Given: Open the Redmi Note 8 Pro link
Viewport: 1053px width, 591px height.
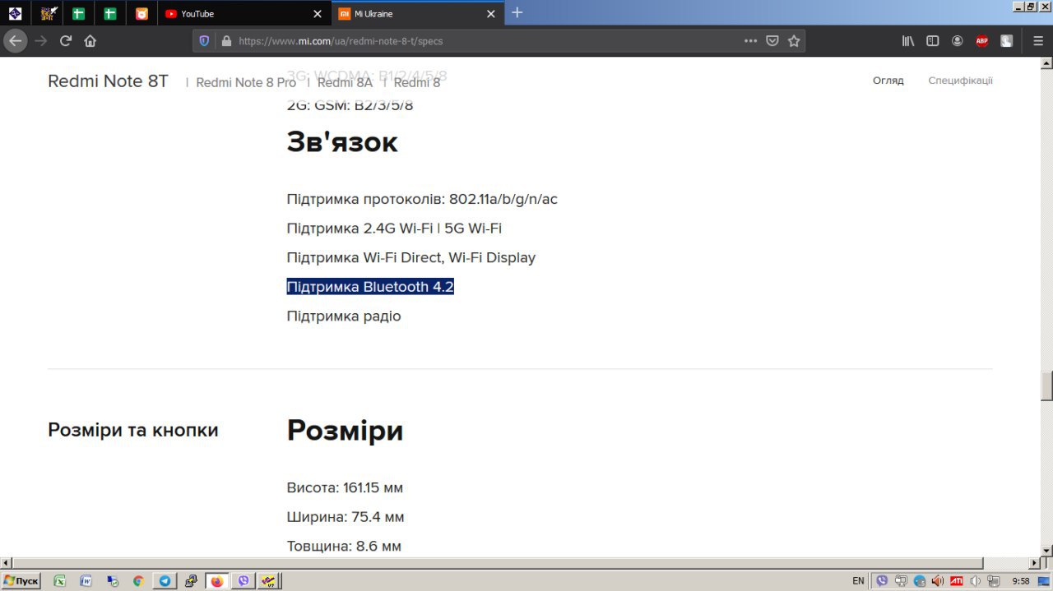Looking at the screenshot, I should (x=246, y=82).
